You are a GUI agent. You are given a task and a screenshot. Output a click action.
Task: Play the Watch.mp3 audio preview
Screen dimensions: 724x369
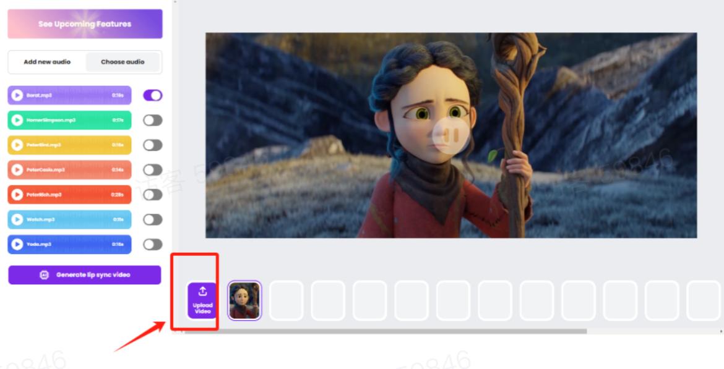click(17, 219)
